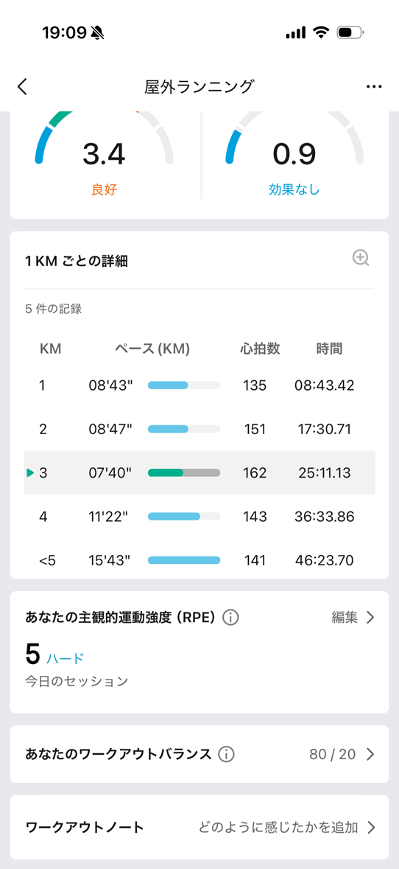Open the three-dot more options menu
Screen dimensions: 399x869
tap(374, 87)
